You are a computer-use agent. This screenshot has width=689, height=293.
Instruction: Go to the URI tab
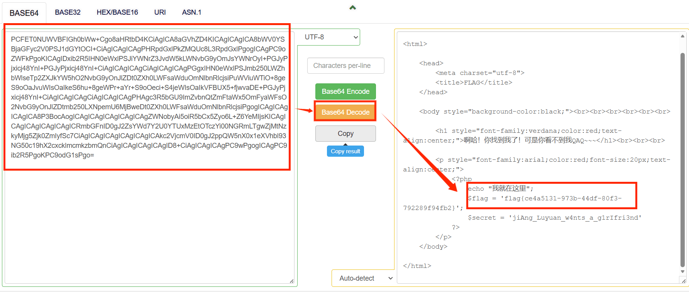160,12
